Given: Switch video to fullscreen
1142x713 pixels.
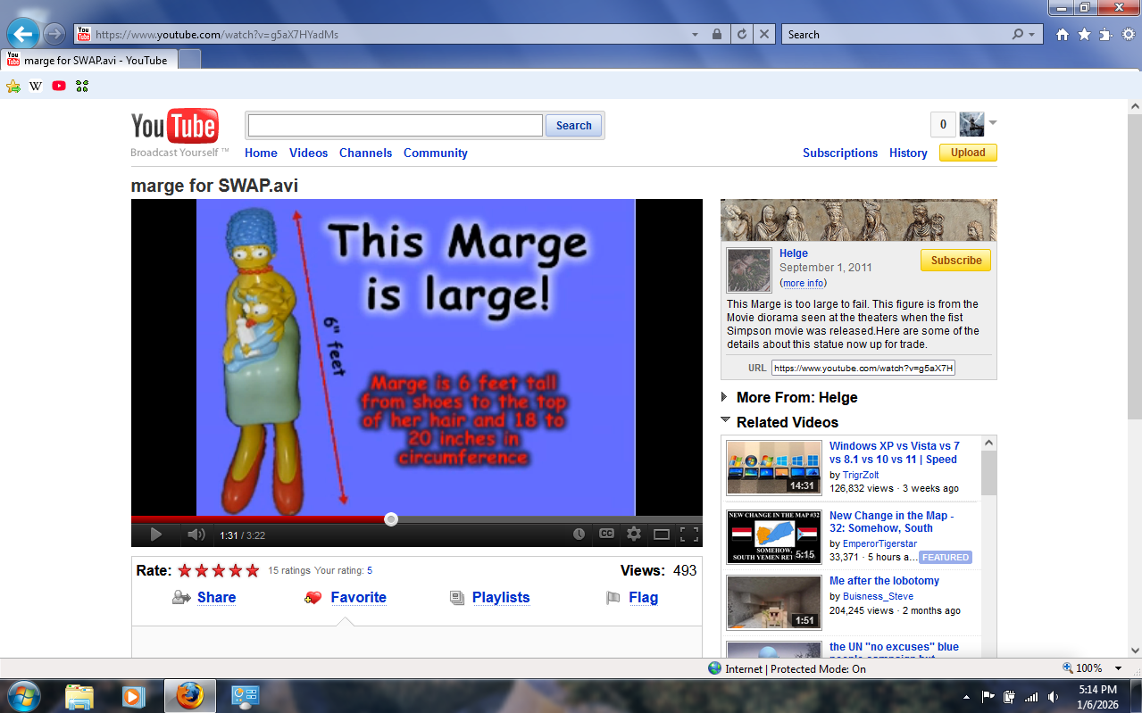Looking at the screenshot, I should pyautogui.click(x=689, y=534).
